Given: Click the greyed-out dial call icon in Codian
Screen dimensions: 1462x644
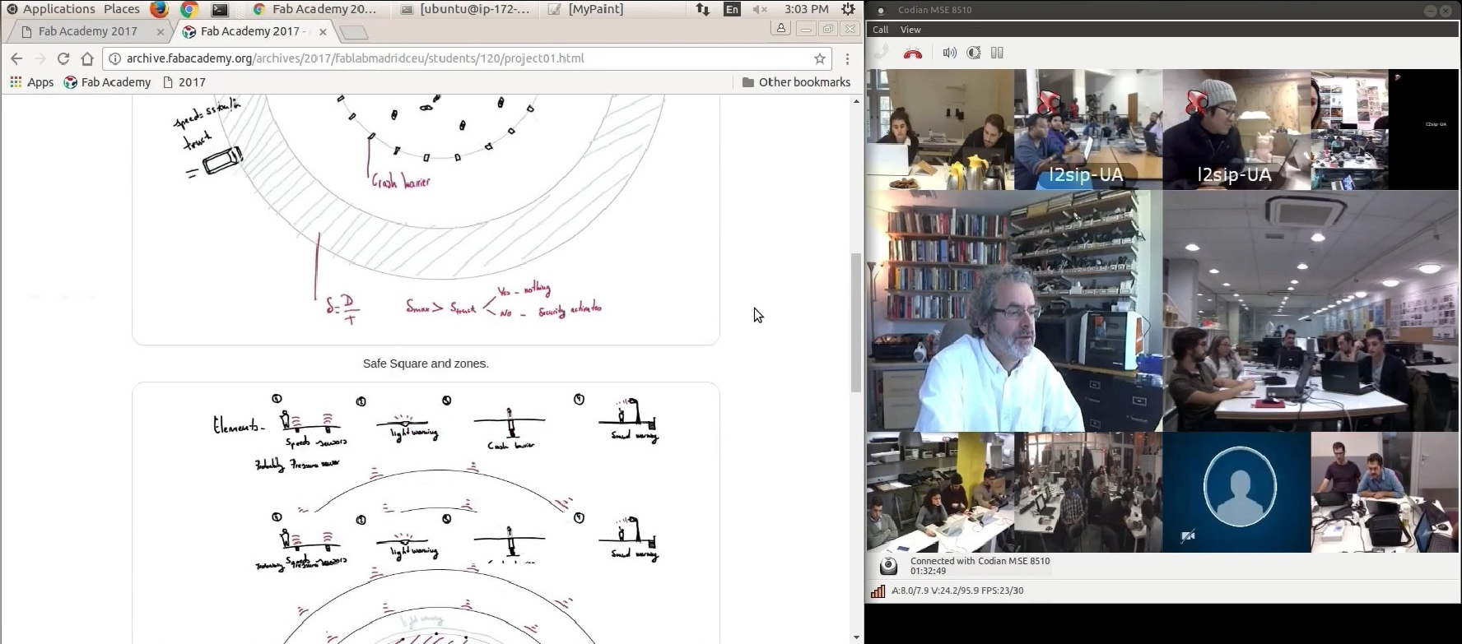Looking at the screenshot, I should point(881,53).
